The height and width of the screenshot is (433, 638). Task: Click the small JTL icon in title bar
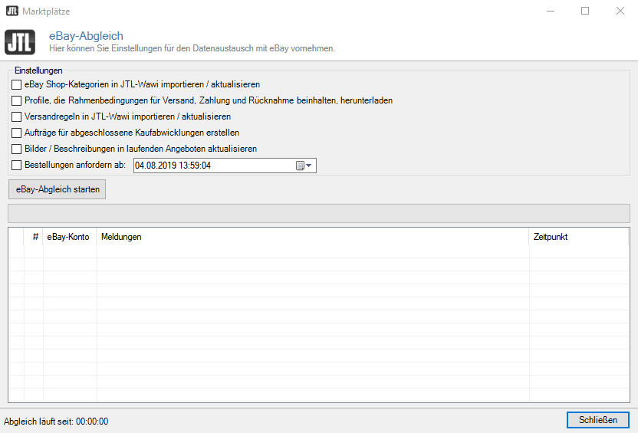point(12,11)
